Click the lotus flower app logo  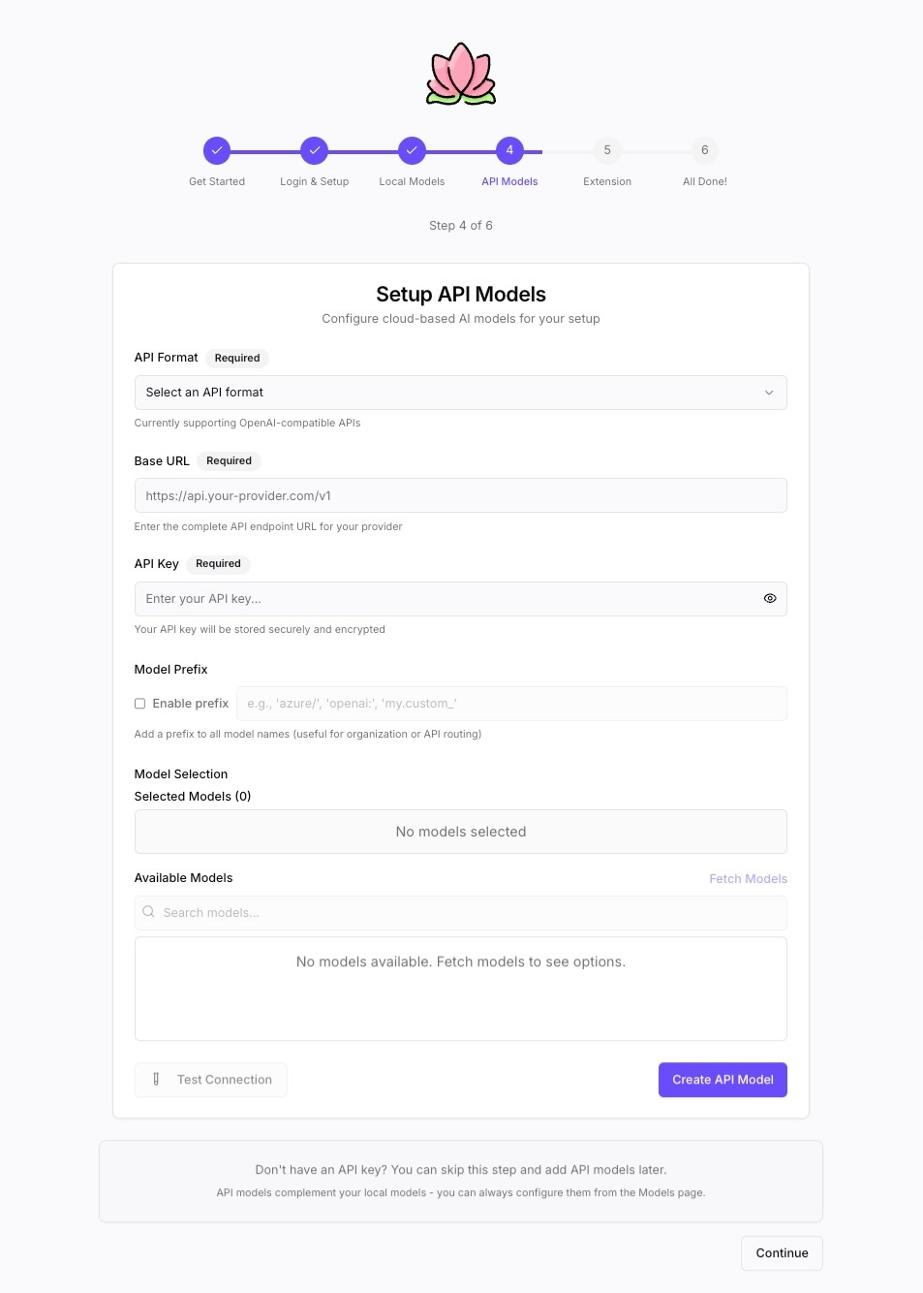click(461, 74)
